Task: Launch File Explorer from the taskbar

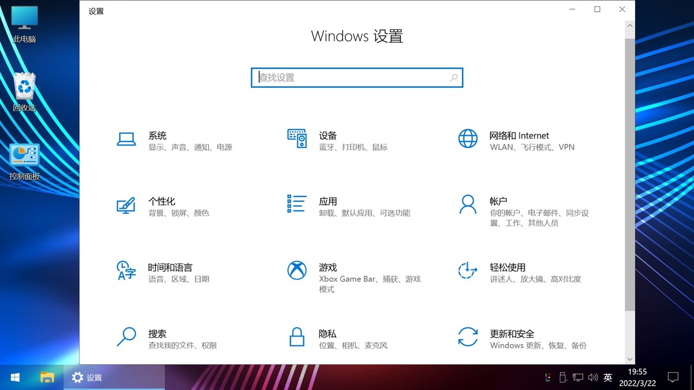Action: point(47,377)
